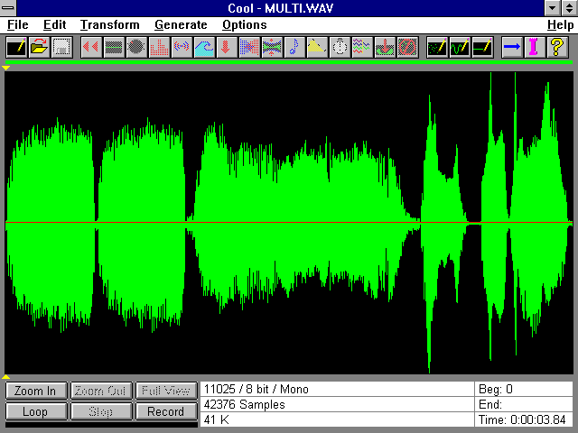The width and height of the screenshot is (578, 433).
Task: Click the gray block with green flat line icon
Action: click(114, 47)
